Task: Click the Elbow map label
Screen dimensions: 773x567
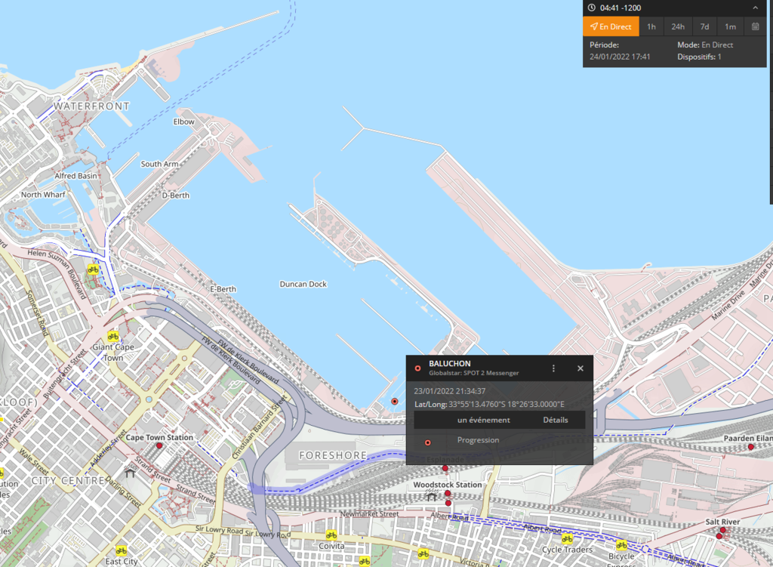Action: tap(184, 122)
